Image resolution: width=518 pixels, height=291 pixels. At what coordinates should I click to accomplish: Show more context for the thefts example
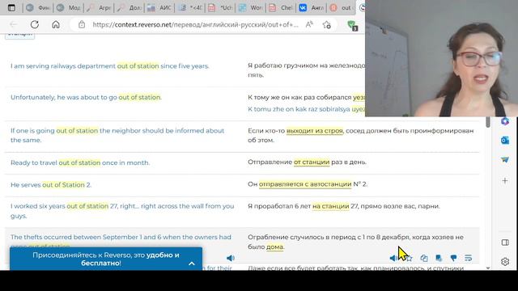468,258
